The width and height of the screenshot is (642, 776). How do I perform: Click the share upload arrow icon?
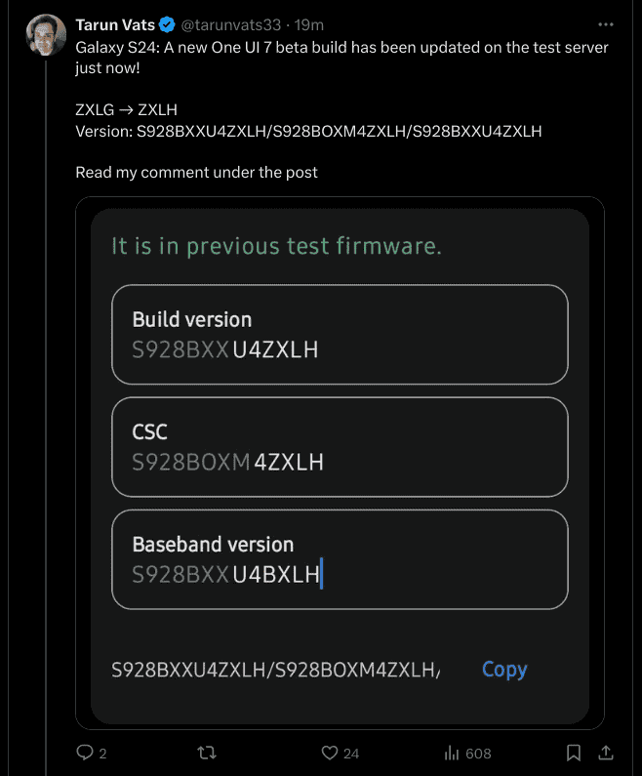[x=606, y=753]
